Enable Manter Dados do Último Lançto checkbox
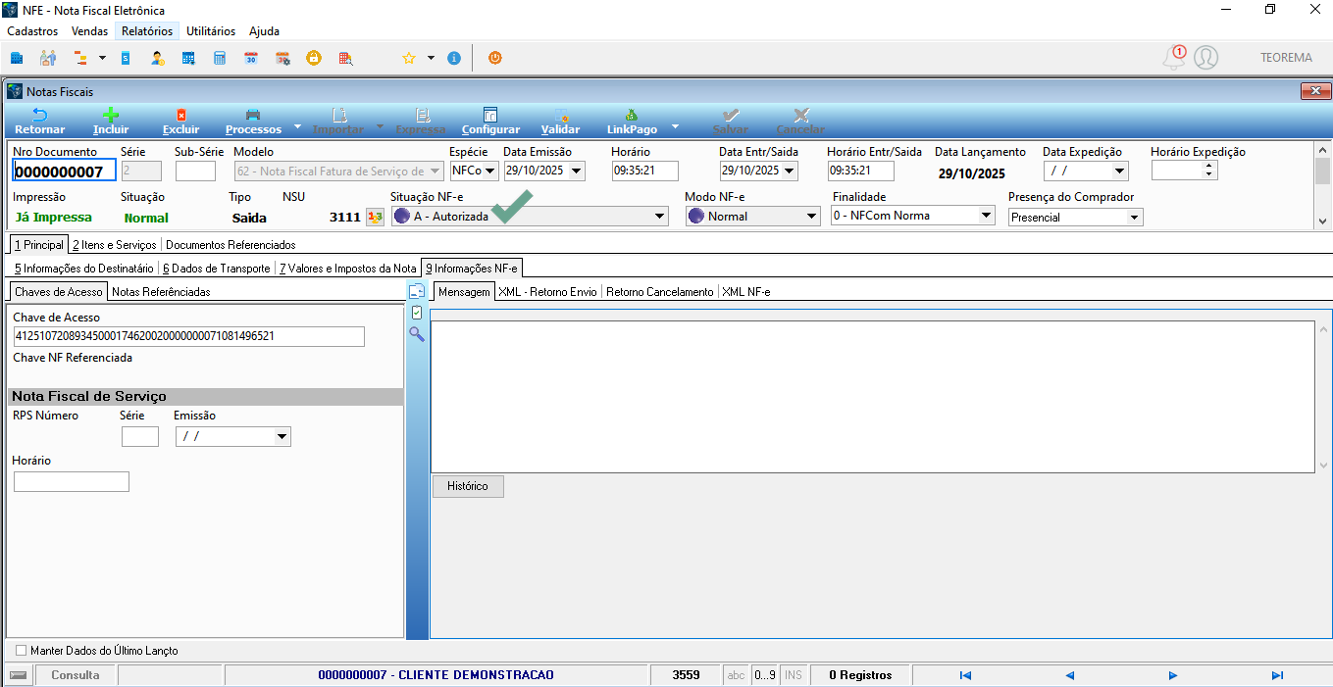 (22, 650)
